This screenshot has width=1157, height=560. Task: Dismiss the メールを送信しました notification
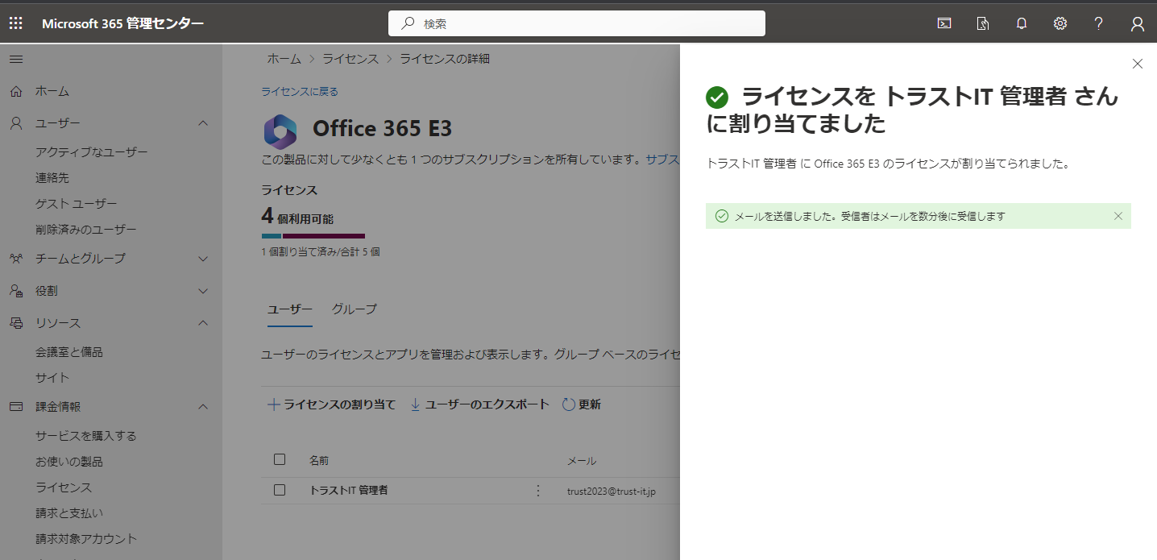1118,216
